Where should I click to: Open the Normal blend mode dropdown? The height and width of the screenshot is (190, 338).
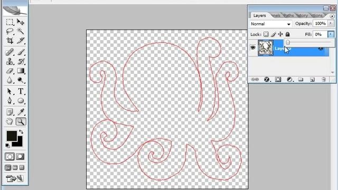(x=271, y=24)
